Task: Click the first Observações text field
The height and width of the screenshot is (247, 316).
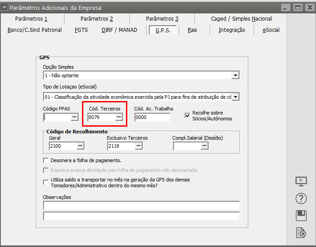Action: [x=141, y=206]
